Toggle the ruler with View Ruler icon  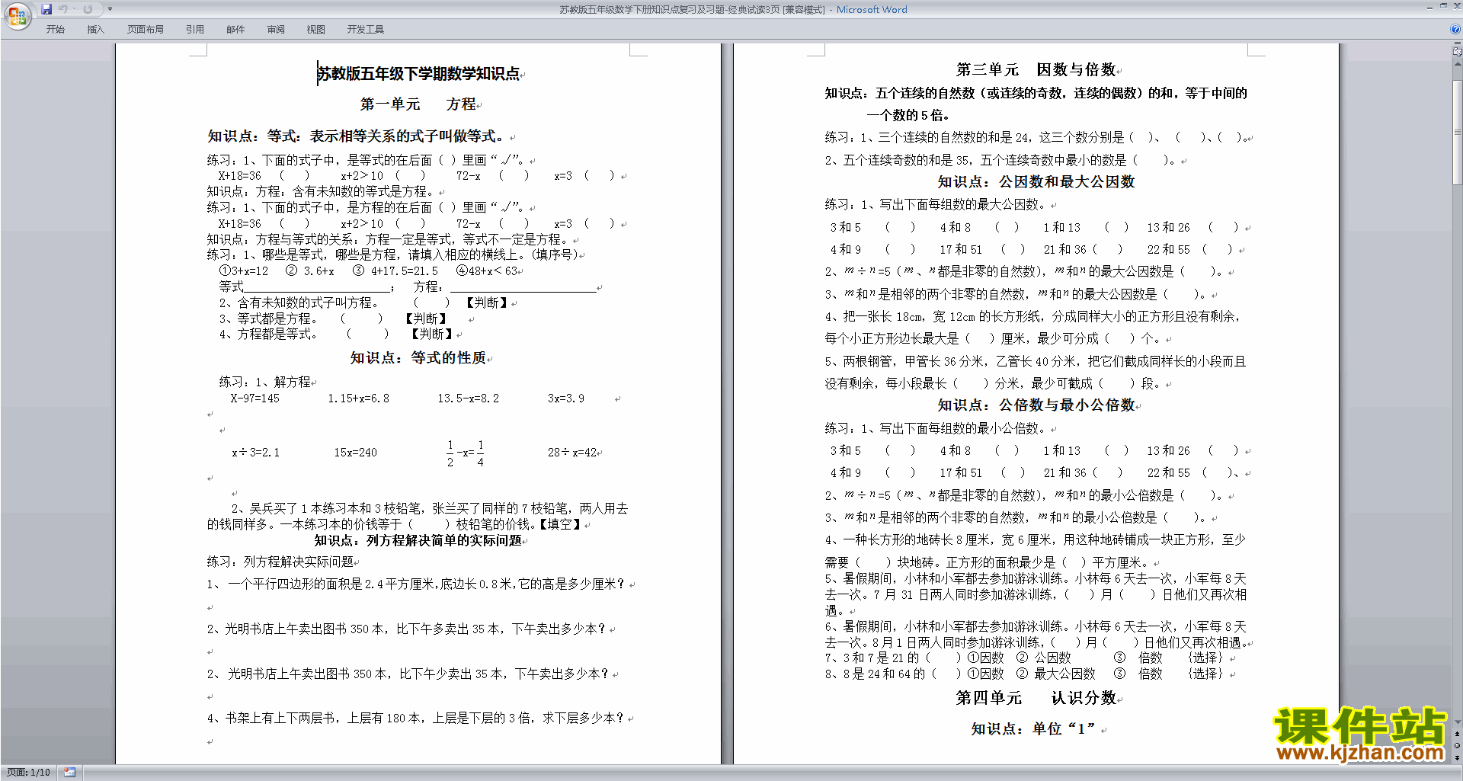coord(1458,53)
